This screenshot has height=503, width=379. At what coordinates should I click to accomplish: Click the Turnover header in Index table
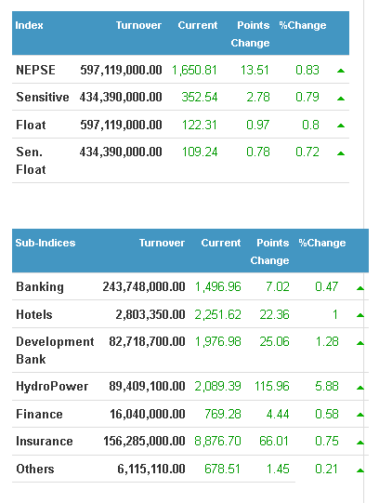click(x=138, y=25)
